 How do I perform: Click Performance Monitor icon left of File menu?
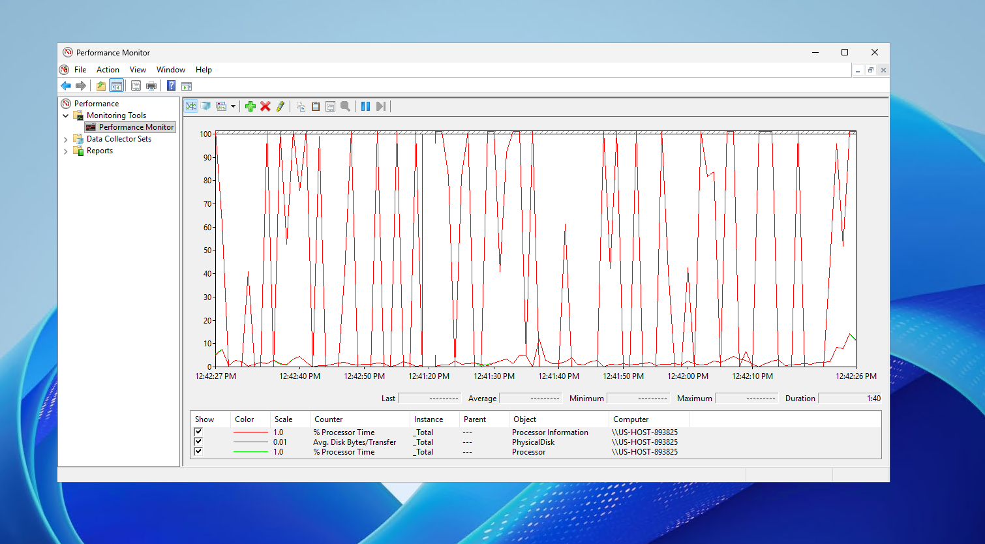(64, 70)
